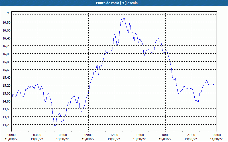Screen dimensions: 228x142
Task: Click the 14,60 y-axis value
Action: pos(7,109)
